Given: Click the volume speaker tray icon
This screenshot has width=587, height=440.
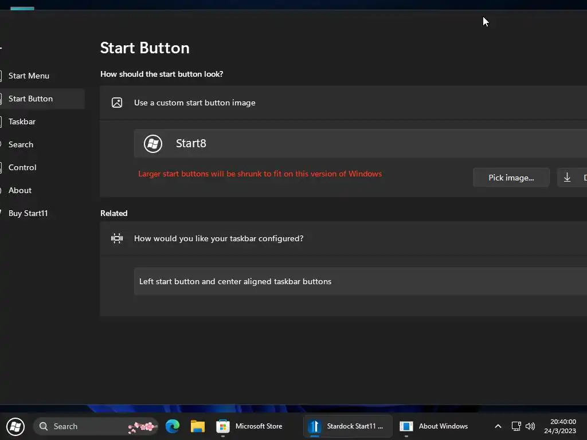Looking at the screenshot, I should [530, 426].
